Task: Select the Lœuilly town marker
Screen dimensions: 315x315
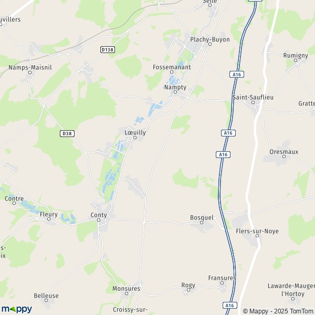Action: tap(135, 138)
